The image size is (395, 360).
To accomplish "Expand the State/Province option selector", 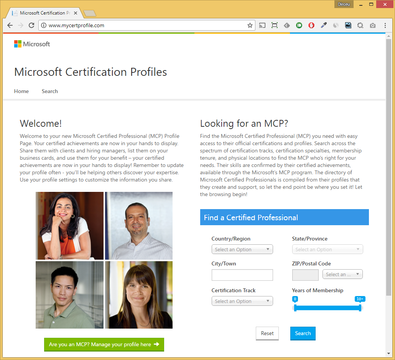I will tap(327, 249).
